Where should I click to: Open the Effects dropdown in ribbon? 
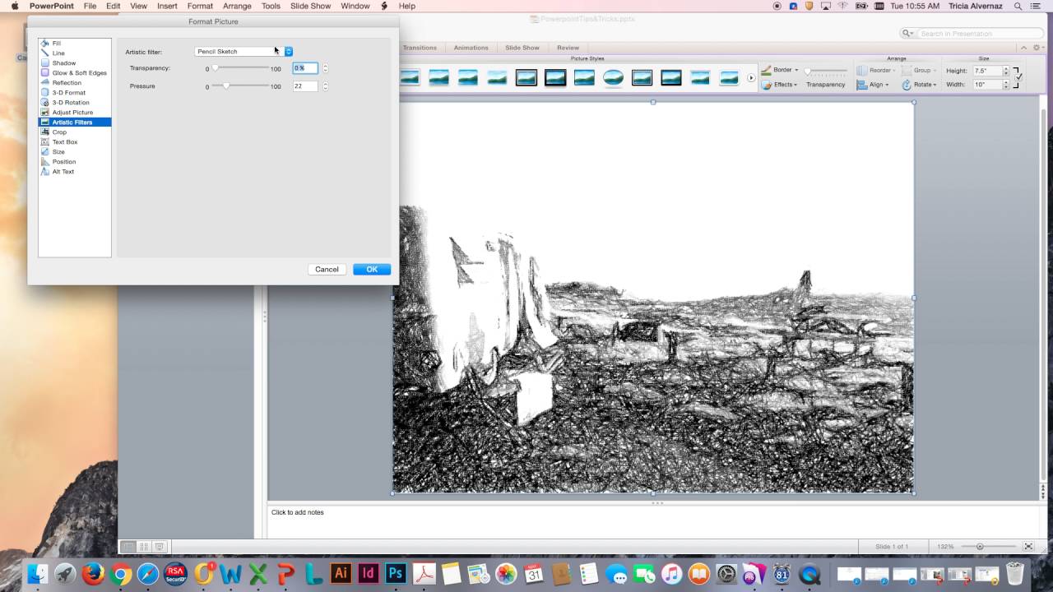coord(778,85)
